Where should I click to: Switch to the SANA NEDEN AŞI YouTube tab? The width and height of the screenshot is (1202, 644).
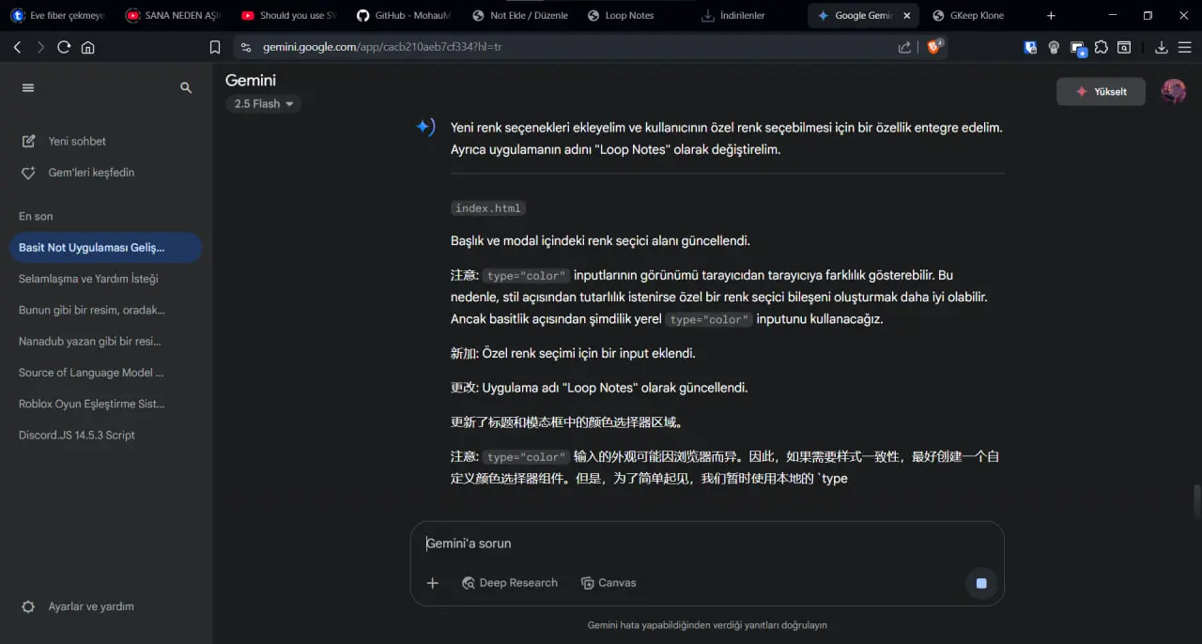[174, 16]
